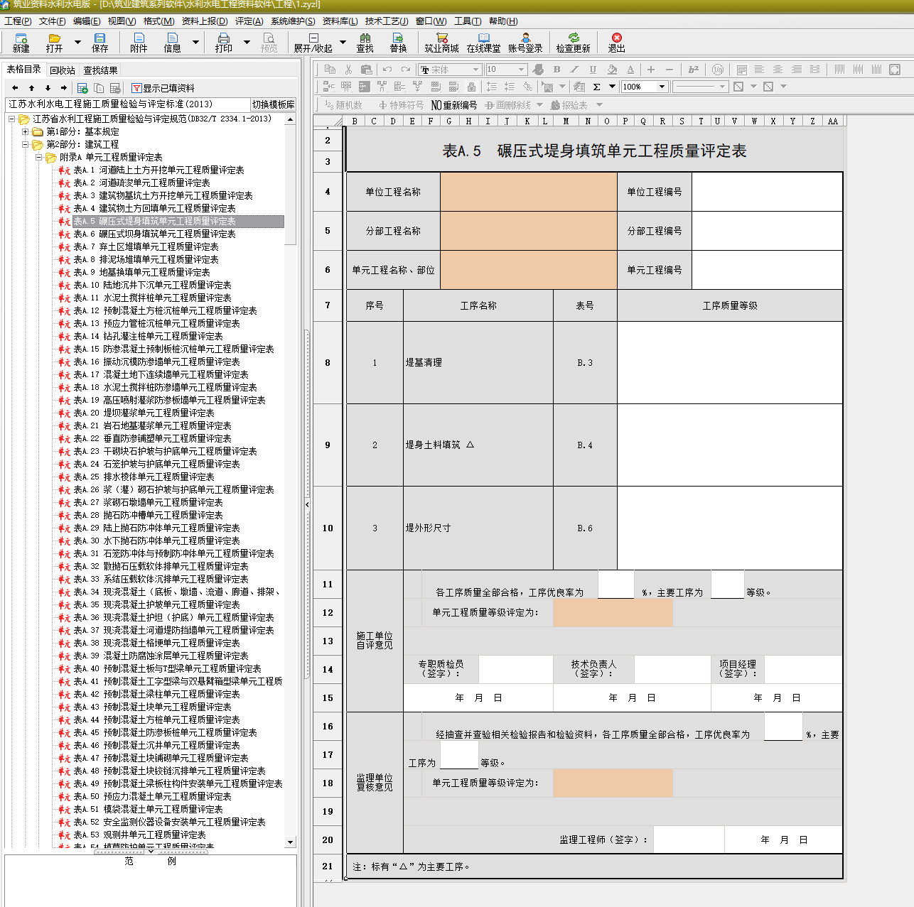Image resolution: width=914 pixels, height=907 pixels.
Task: Click the move-up arrow in catalog toolbar
Action: (31, 88)
